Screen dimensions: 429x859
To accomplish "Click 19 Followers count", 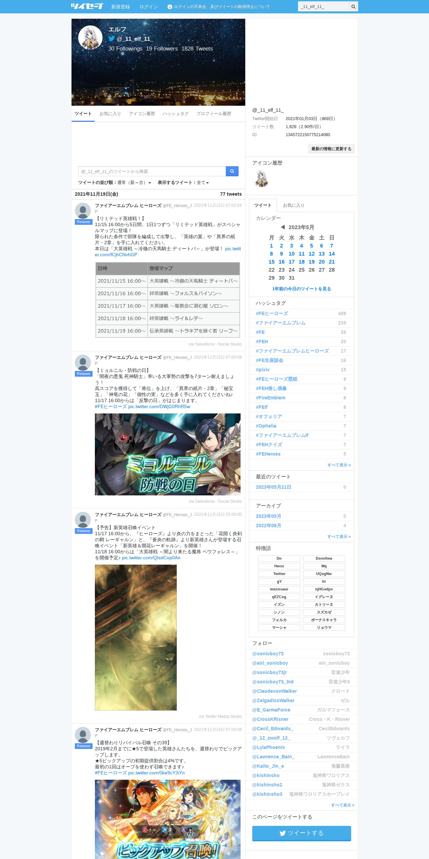I will (162, 49).
